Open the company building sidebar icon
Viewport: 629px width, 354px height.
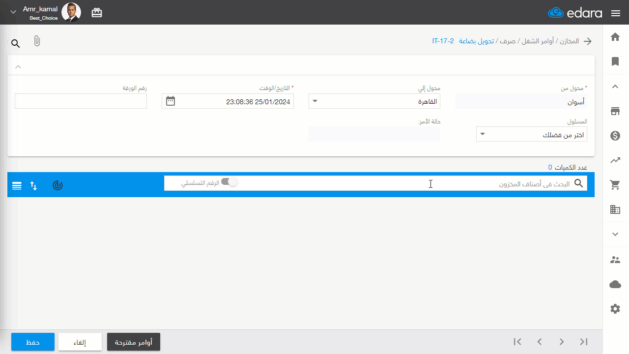(x=615, y=209)
